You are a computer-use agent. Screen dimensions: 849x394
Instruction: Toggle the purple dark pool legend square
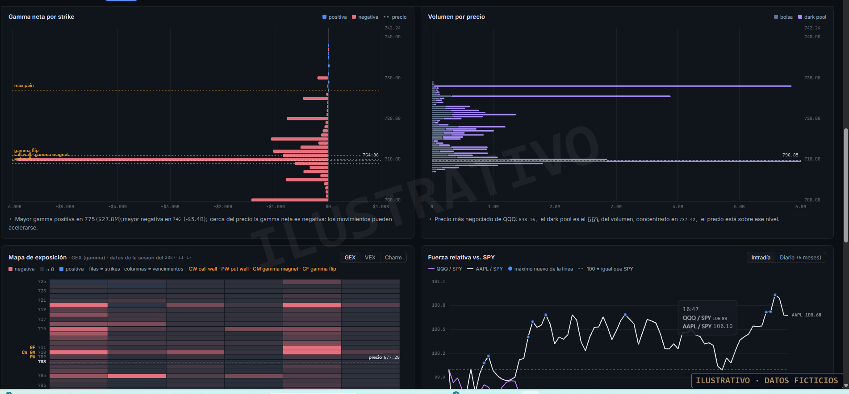click(x=800, y=17)
